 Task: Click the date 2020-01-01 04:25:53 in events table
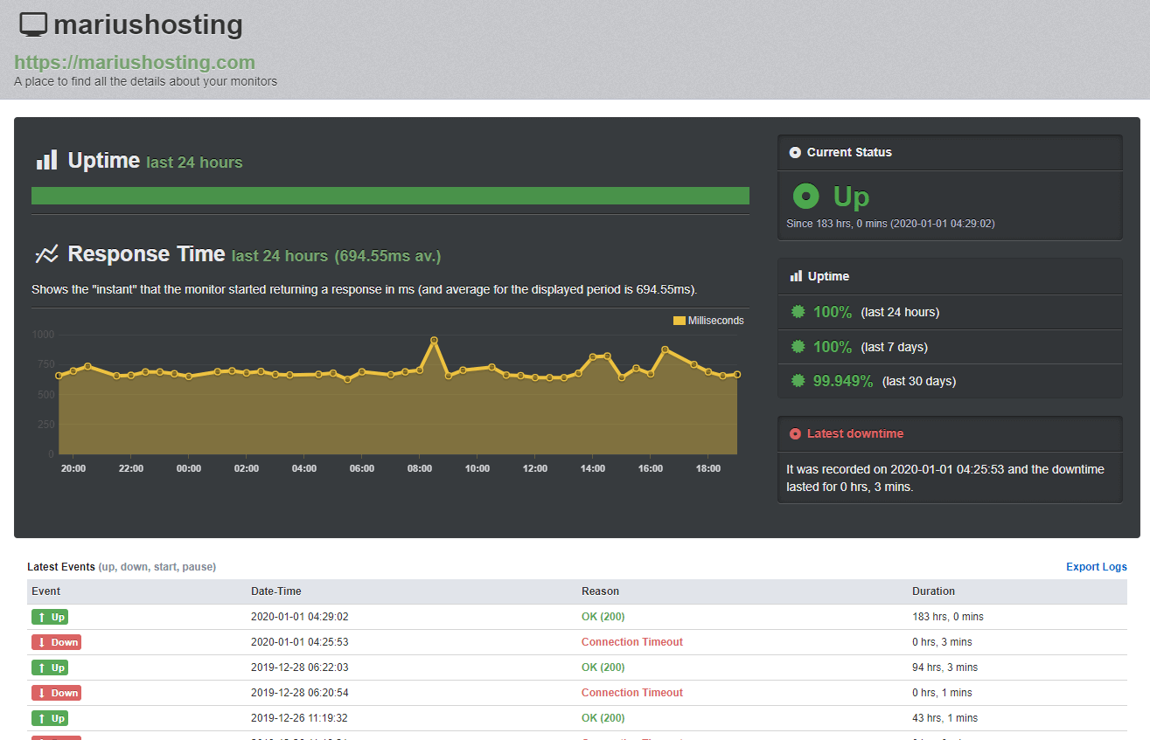300,642
